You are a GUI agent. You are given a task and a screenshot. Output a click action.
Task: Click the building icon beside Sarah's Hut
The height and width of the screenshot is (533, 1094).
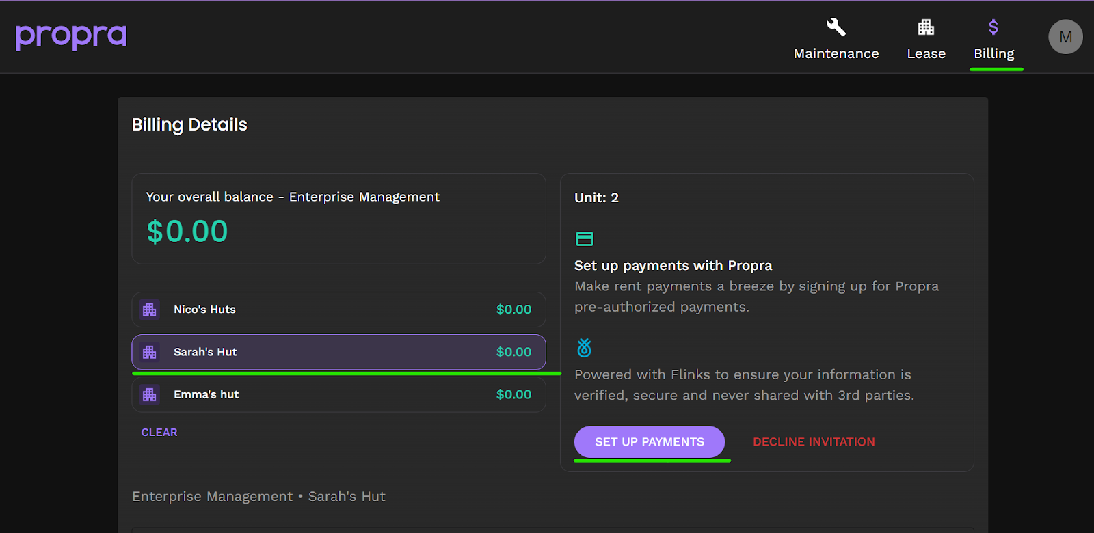pyautogui.click(x=150, y=352)
